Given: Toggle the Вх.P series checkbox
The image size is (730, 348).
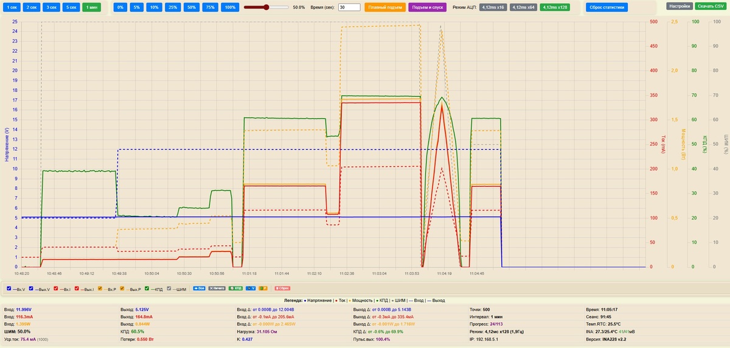Looking at the screenshot, I should [x=100, y=288].
